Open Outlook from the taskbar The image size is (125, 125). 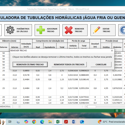coord(82,122)
